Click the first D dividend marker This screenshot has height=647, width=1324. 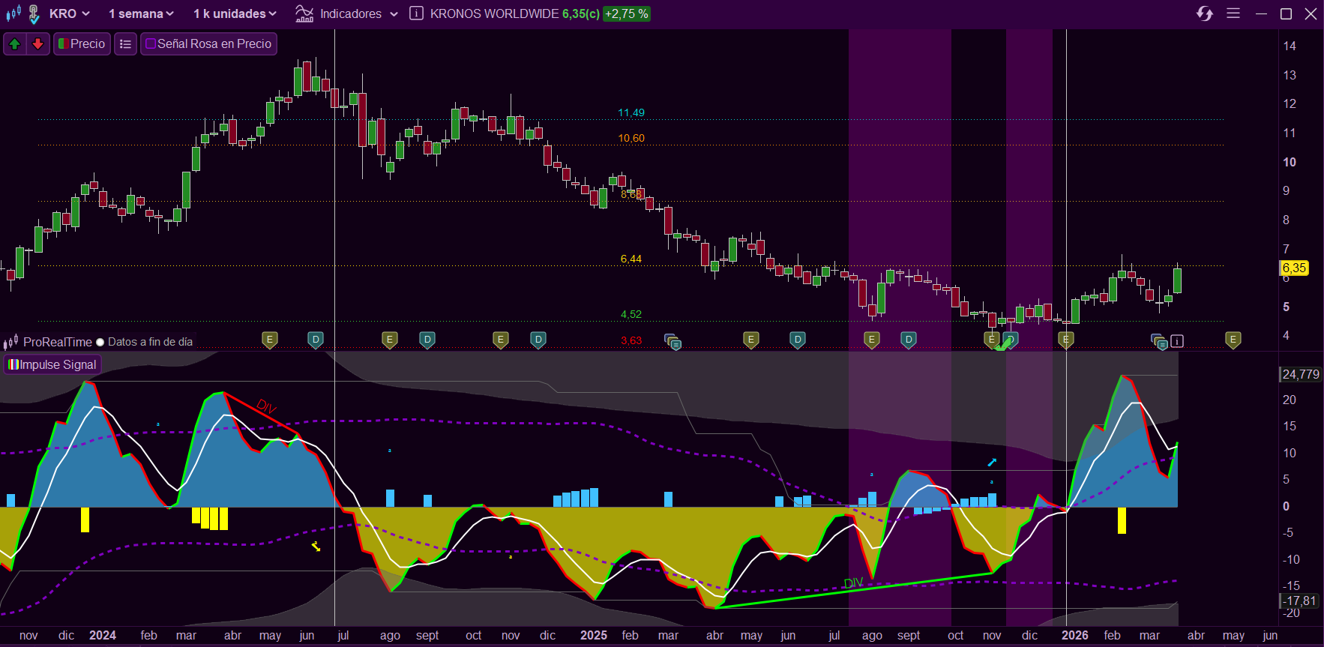316,340
